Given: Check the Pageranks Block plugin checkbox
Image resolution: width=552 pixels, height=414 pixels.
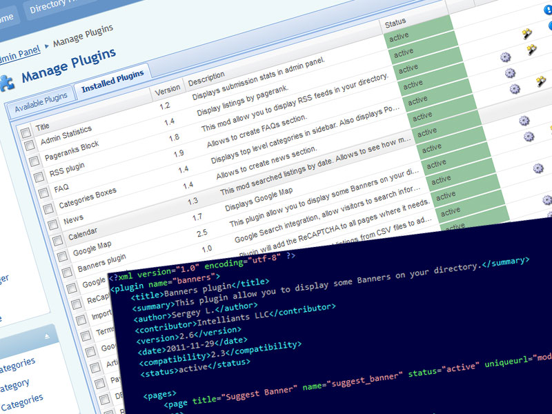Looking at the screenshot, I should click(34, 161).
